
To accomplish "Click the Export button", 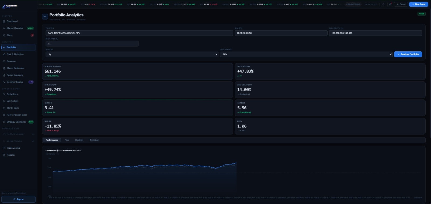I will pos(401,4).
